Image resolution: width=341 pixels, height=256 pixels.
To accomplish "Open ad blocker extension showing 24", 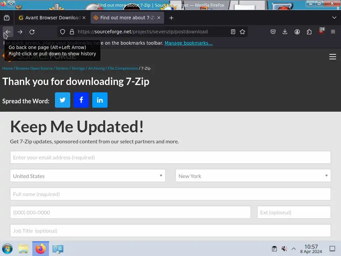I will (x=321, y=31).
